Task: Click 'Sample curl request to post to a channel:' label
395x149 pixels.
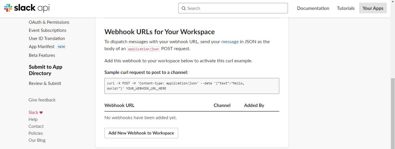Action: point(146,72)
